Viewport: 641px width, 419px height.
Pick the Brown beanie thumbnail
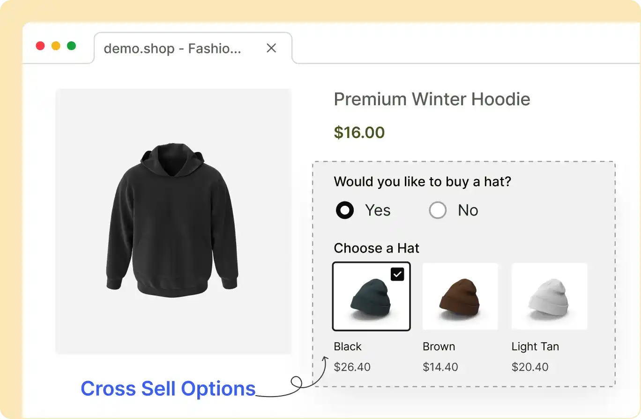point(460,296)
